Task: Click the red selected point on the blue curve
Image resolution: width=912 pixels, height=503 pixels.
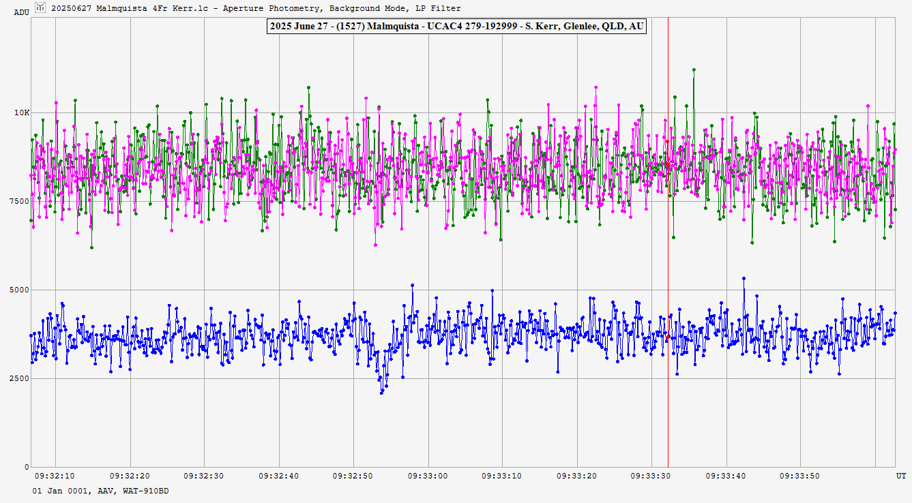Action: pos(668,336)
